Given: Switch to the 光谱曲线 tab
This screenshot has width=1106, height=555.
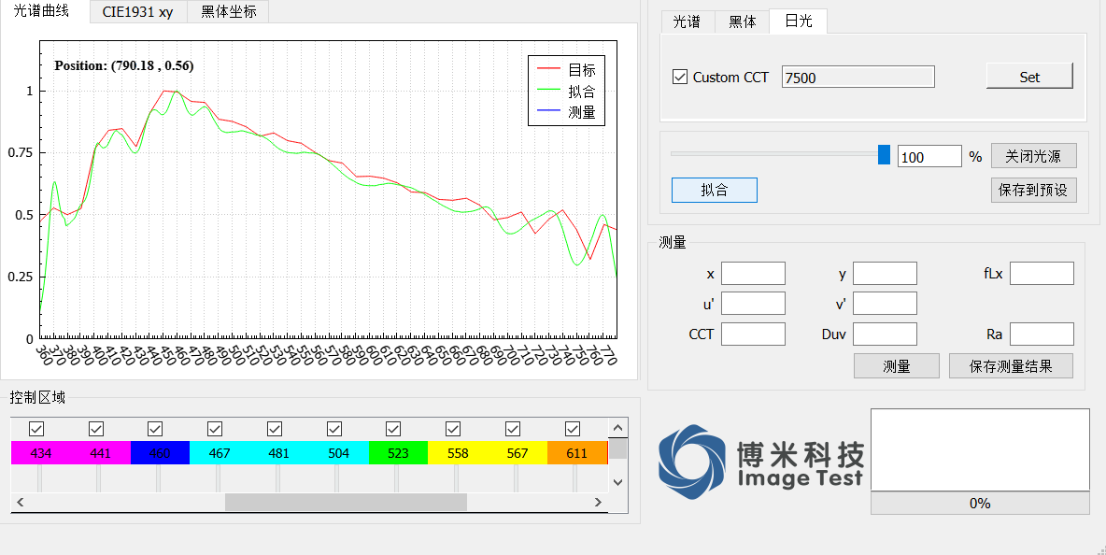Looking at the screenshot, I should (42, 11).
